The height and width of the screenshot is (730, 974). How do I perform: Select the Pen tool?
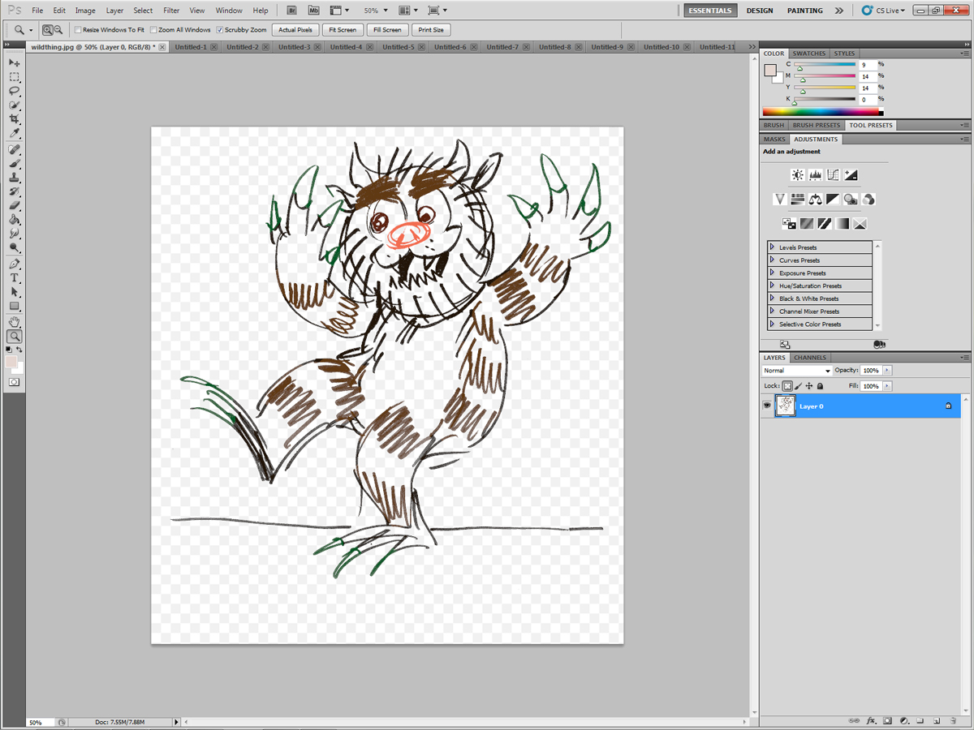coord(15,264)
